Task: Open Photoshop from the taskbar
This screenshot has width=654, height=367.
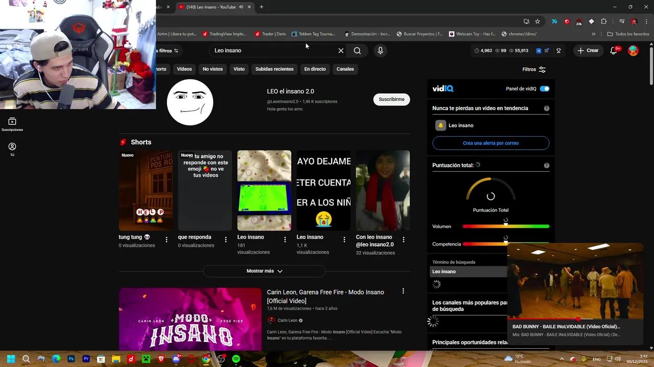Action: 71,359
